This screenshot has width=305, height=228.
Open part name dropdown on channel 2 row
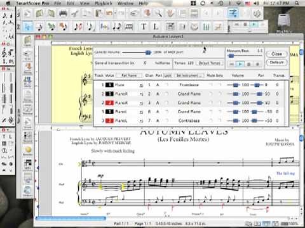coord(141,94)
